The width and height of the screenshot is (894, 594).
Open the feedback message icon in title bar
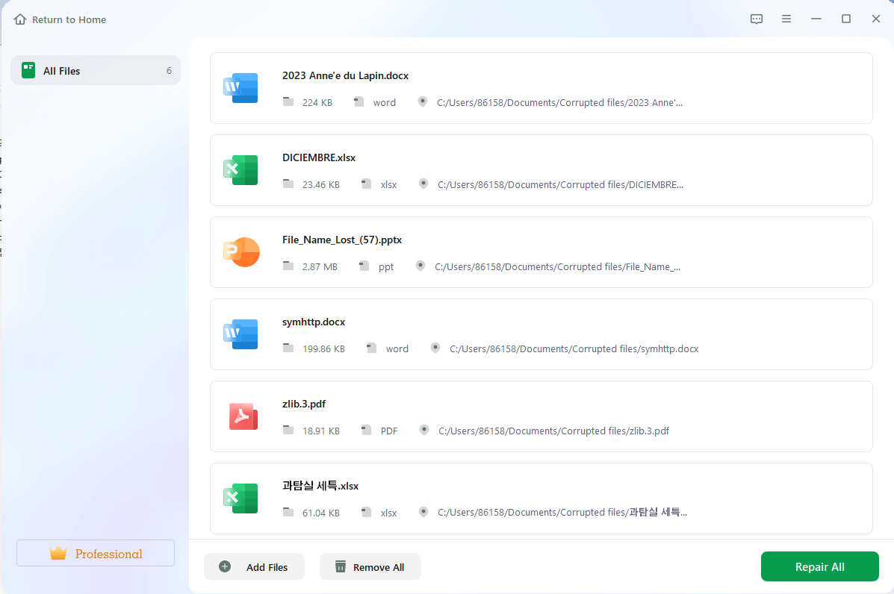tap(757, 19)
